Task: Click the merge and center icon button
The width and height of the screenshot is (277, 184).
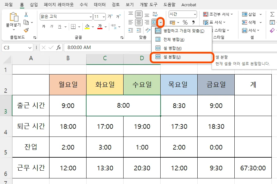Action: pos(154,22)
